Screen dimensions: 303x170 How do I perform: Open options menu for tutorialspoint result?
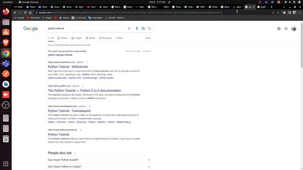click(89, 106)
